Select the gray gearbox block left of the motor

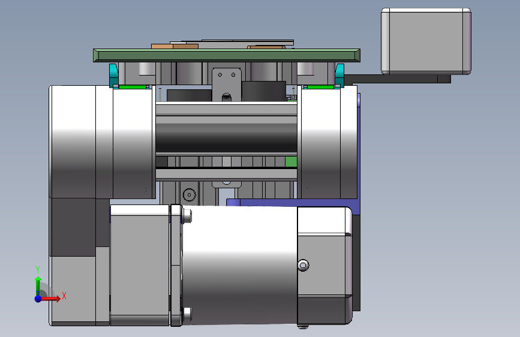[x=140, y=265]
